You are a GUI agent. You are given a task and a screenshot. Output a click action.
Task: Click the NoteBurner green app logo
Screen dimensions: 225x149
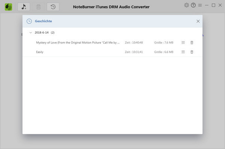pyautogui.click(x=8, y=7)
